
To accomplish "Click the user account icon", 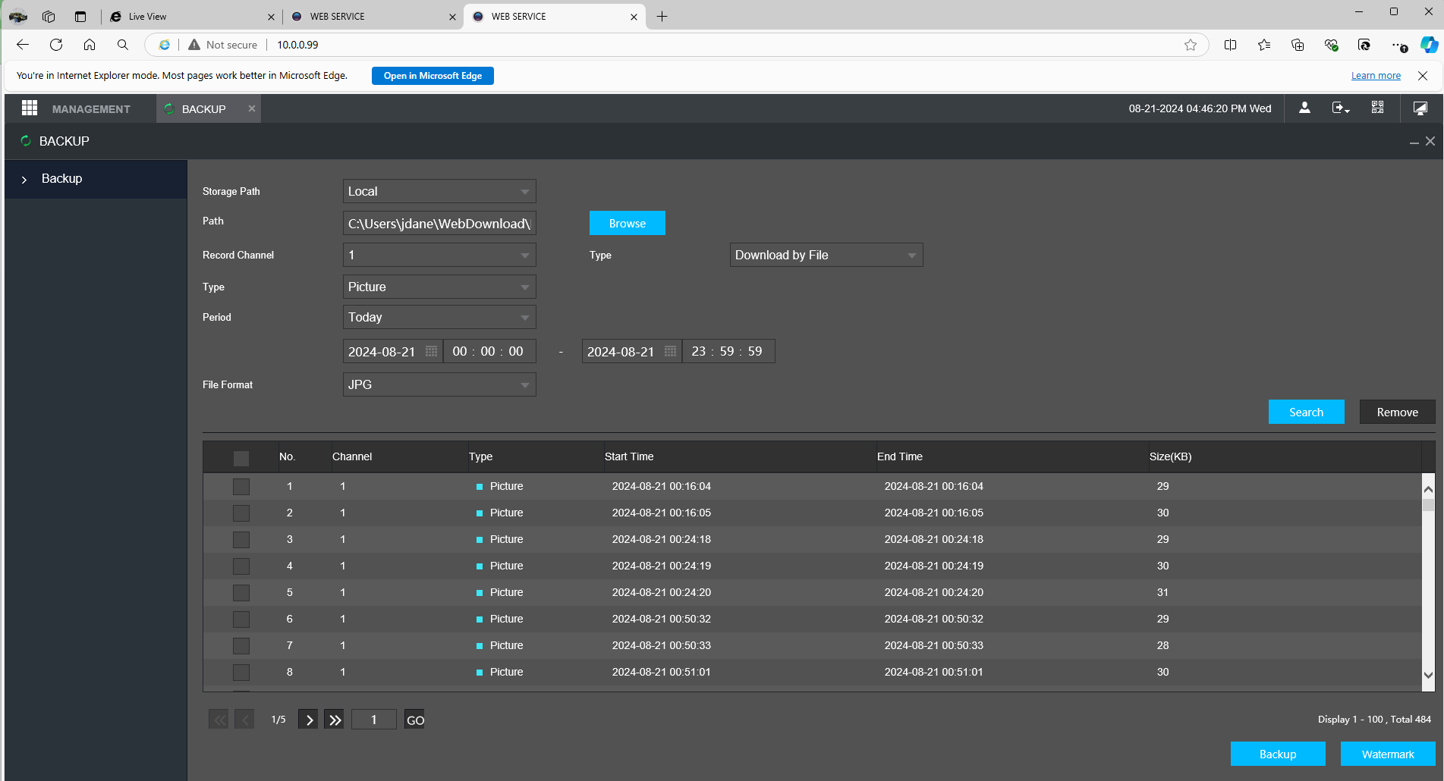I will coord(1304,108).
